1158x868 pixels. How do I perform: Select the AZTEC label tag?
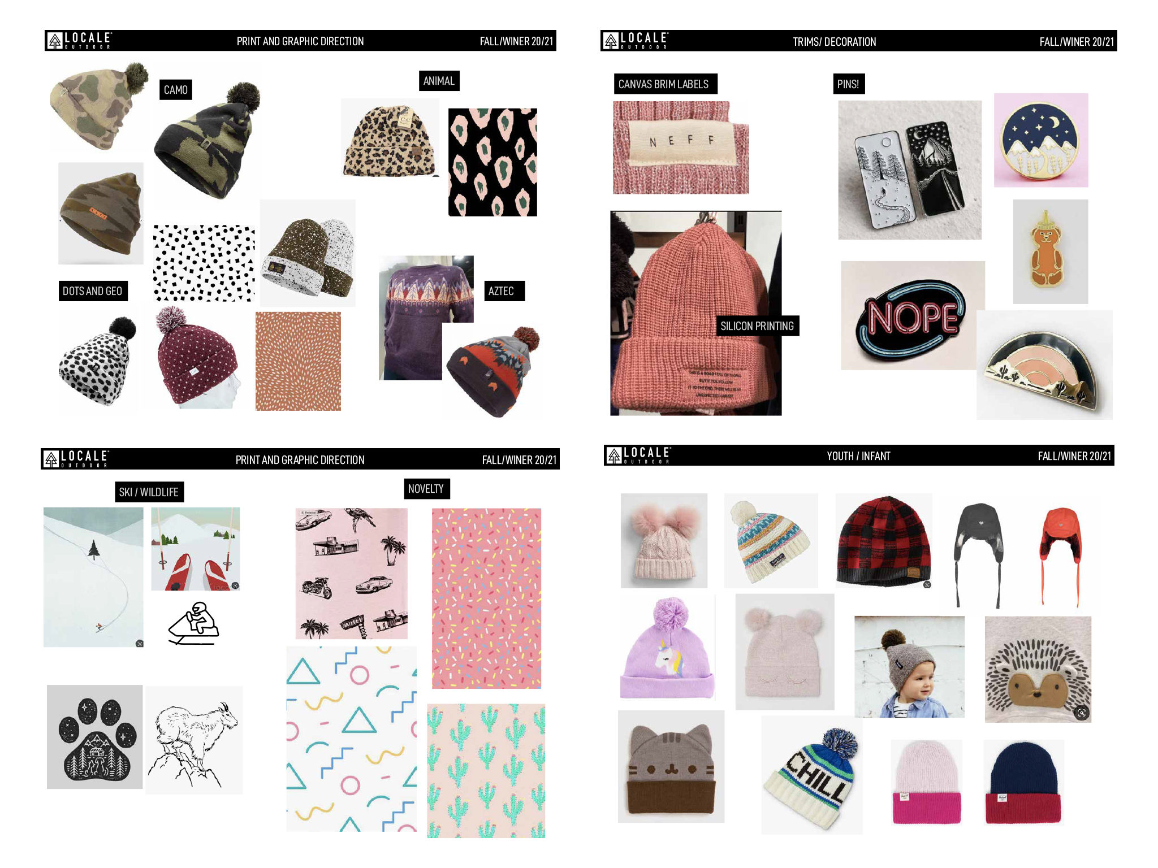pos(501,291)
